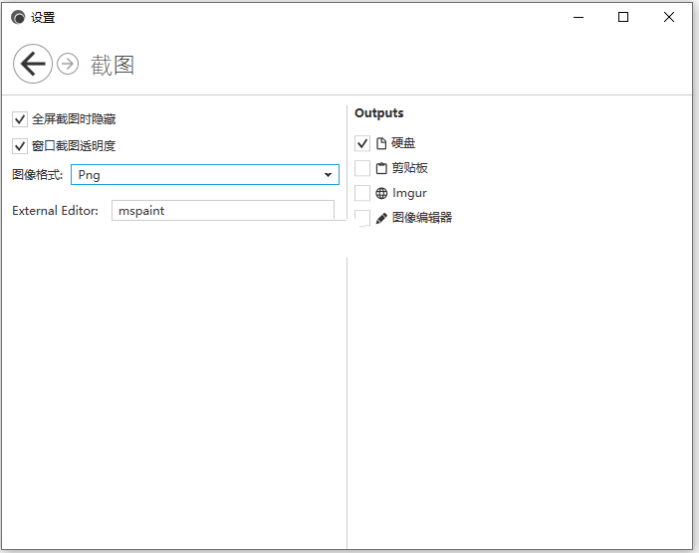This screenshot has width=699, height=553.
Task: Click the forward arrow navigation button
Action: tap(68, 64)
